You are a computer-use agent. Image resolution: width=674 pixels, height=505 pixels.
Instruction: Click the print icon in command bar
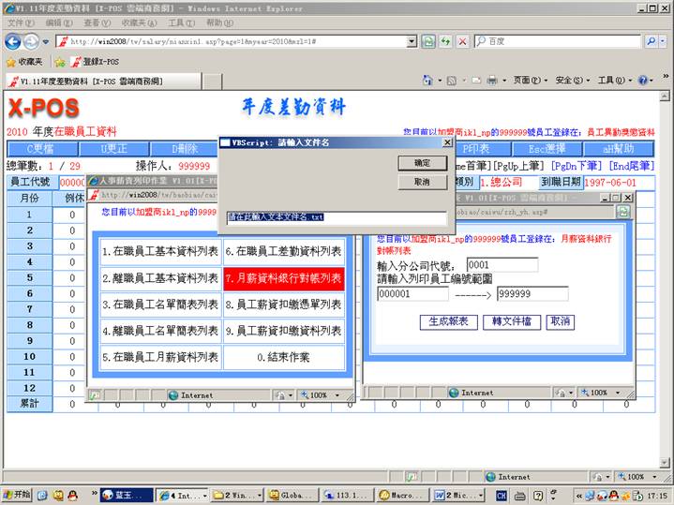tap(491, 81)
